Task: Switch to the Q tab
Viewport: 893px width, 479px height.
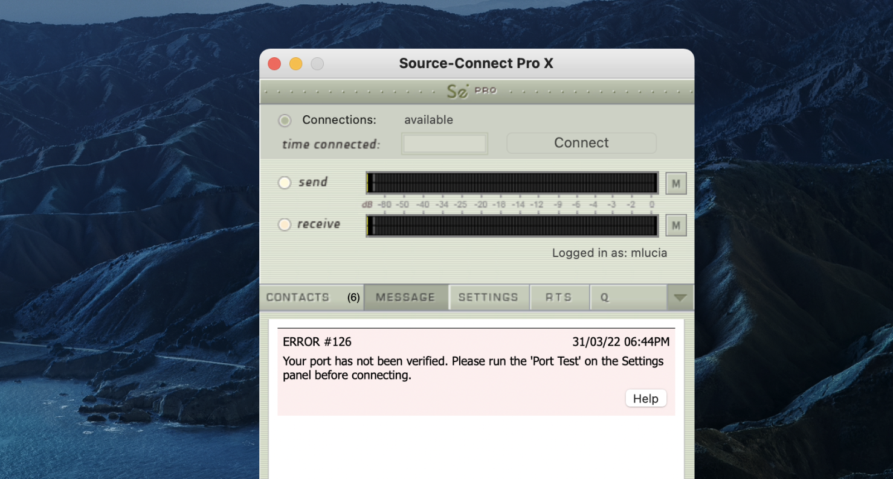Action: (627, 297)
